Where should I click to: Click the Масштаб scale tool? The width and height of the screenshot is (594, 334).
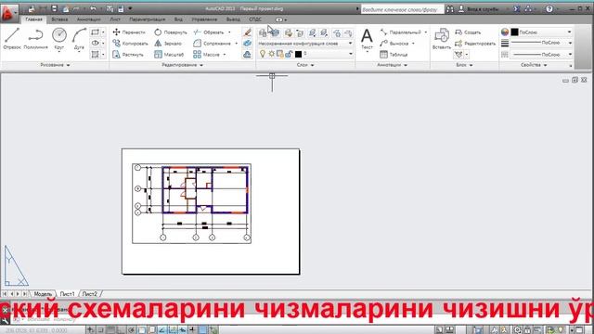(x=169, y=55)
